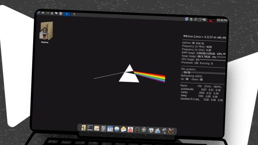This screenshot has height=145, width=258.
Task: Click the round disc icon beside workspace 1
Action: coord(60,13)
